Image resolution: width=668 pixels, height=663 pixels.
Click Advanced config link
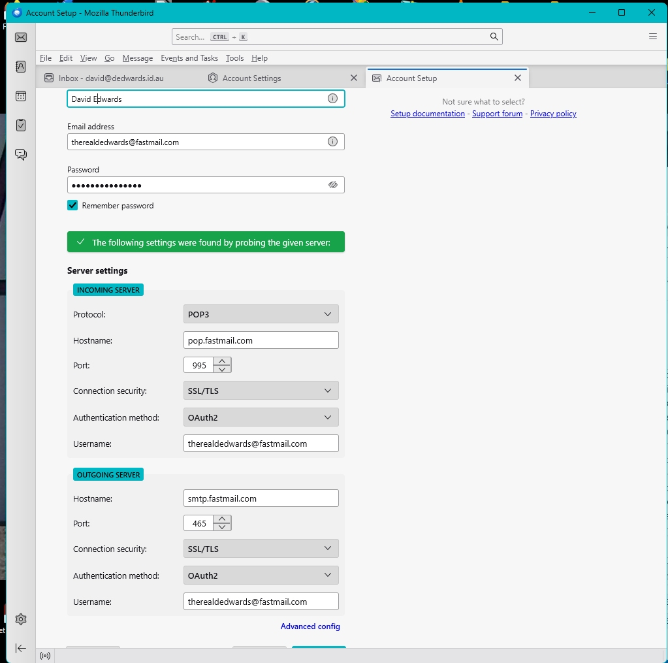tap(310, 626)
